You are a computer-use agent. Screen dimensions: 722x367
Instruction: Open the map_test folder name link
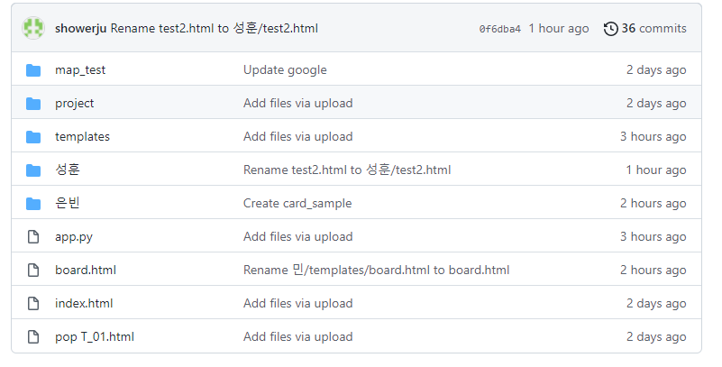(80, 70)
